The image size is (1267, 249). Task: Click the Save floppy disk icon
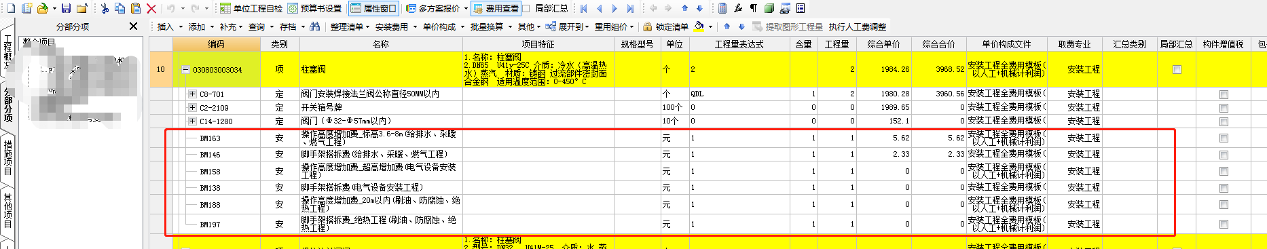66,8
